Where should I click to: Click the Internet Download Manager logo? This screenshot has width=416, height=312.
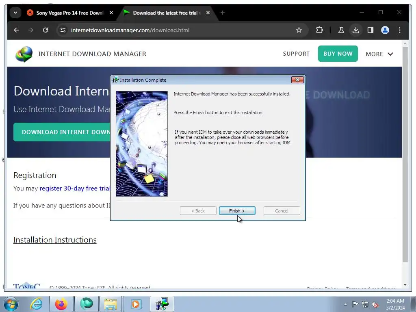(x=24, y=54)
